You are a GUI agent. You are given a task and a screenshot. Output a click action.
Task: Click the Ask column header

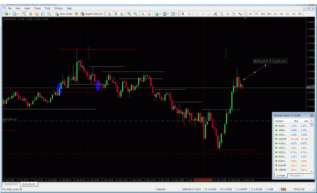pyautogui.click(x=304, y=121)
